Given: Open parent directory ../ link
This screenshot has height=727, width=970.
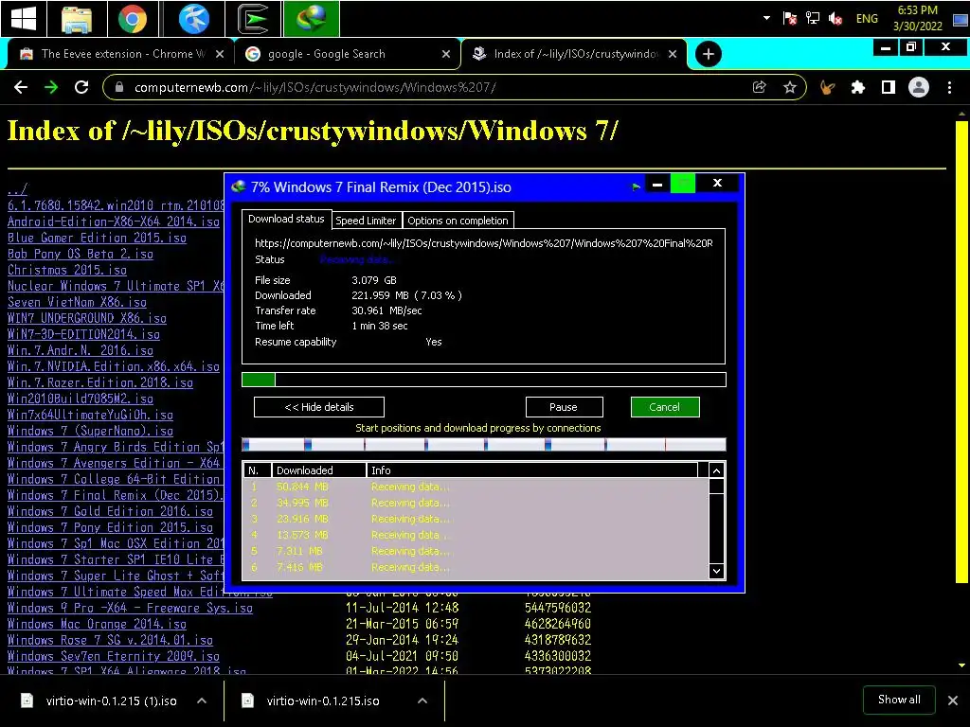Looking at the screenshot, I should (x=17, y=189).
